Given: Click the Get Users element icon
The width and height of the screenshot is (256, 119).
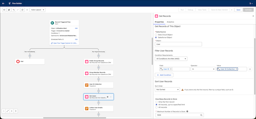Looking at the screenshot, I should (x=87, y=97).
